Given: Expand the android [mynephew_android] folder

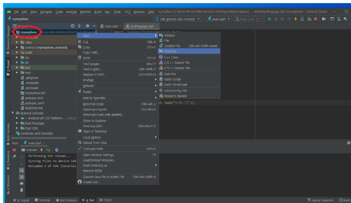Looking at the screenshot, I should pyautogui.click(x=17, y=47).
